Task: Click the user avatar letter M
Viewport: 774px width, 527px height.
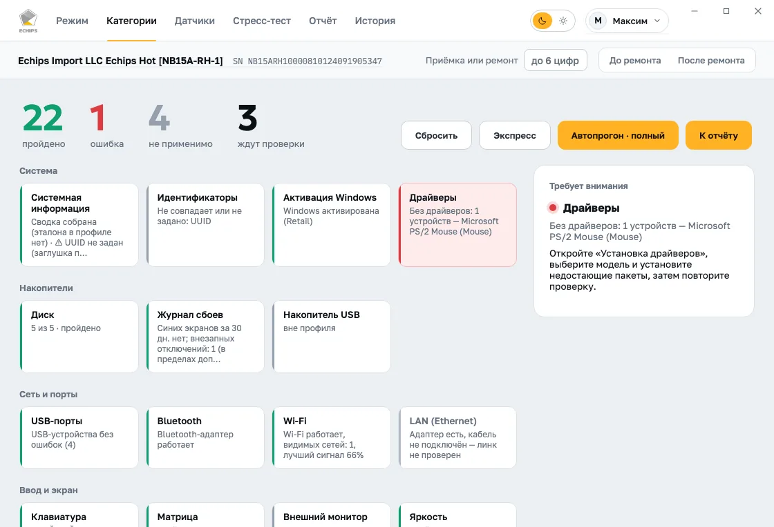Action: [598, 21]
